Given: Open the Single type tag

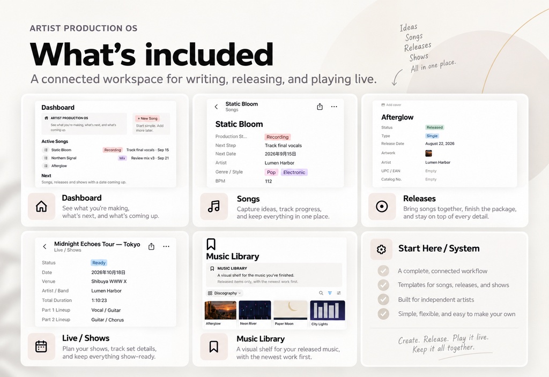Looking at the screenshot, I should pos(432,135).
